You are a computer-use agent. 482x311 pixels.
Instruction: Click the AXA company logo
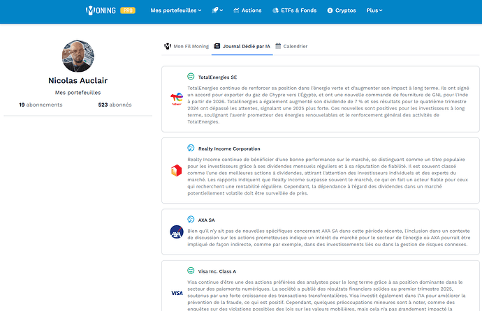tap(177, 232)
